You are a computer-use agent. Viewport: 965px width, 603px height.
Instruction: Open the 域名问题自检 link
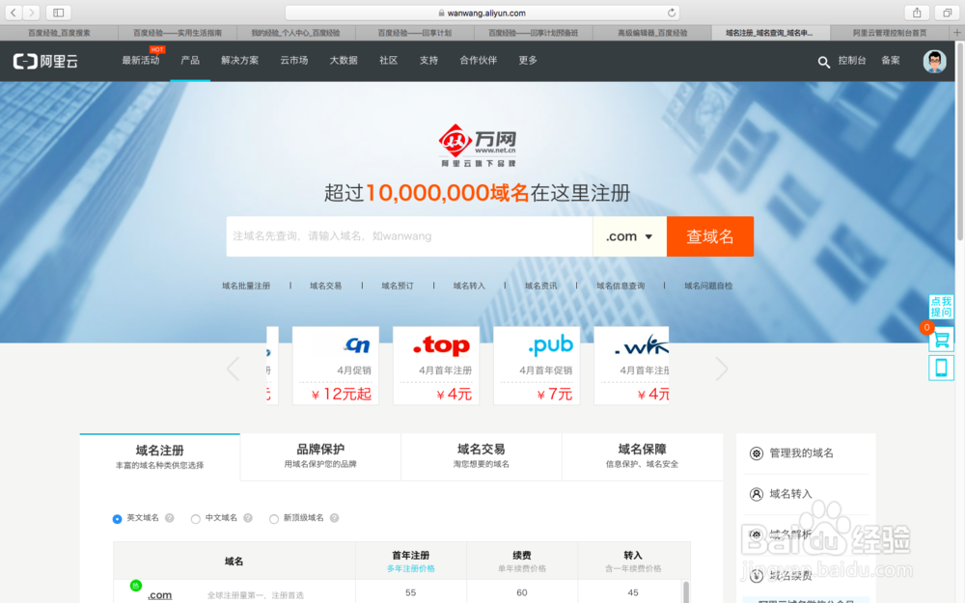click(x=708, y=287)
